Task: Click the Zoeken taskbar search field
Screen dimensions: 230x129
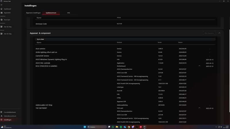Action: pyautogui.click(x=97, y=127)
